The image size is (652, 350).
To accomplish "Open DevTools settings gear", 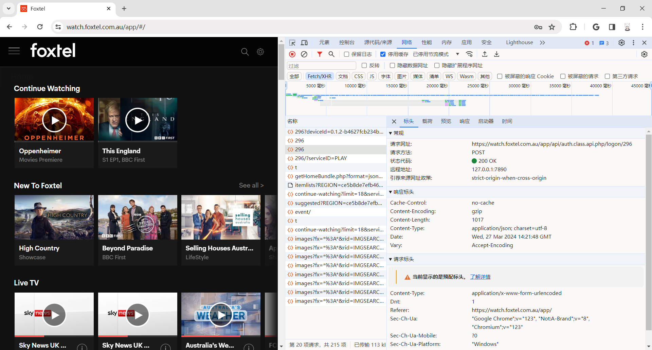I will [621, 43].
